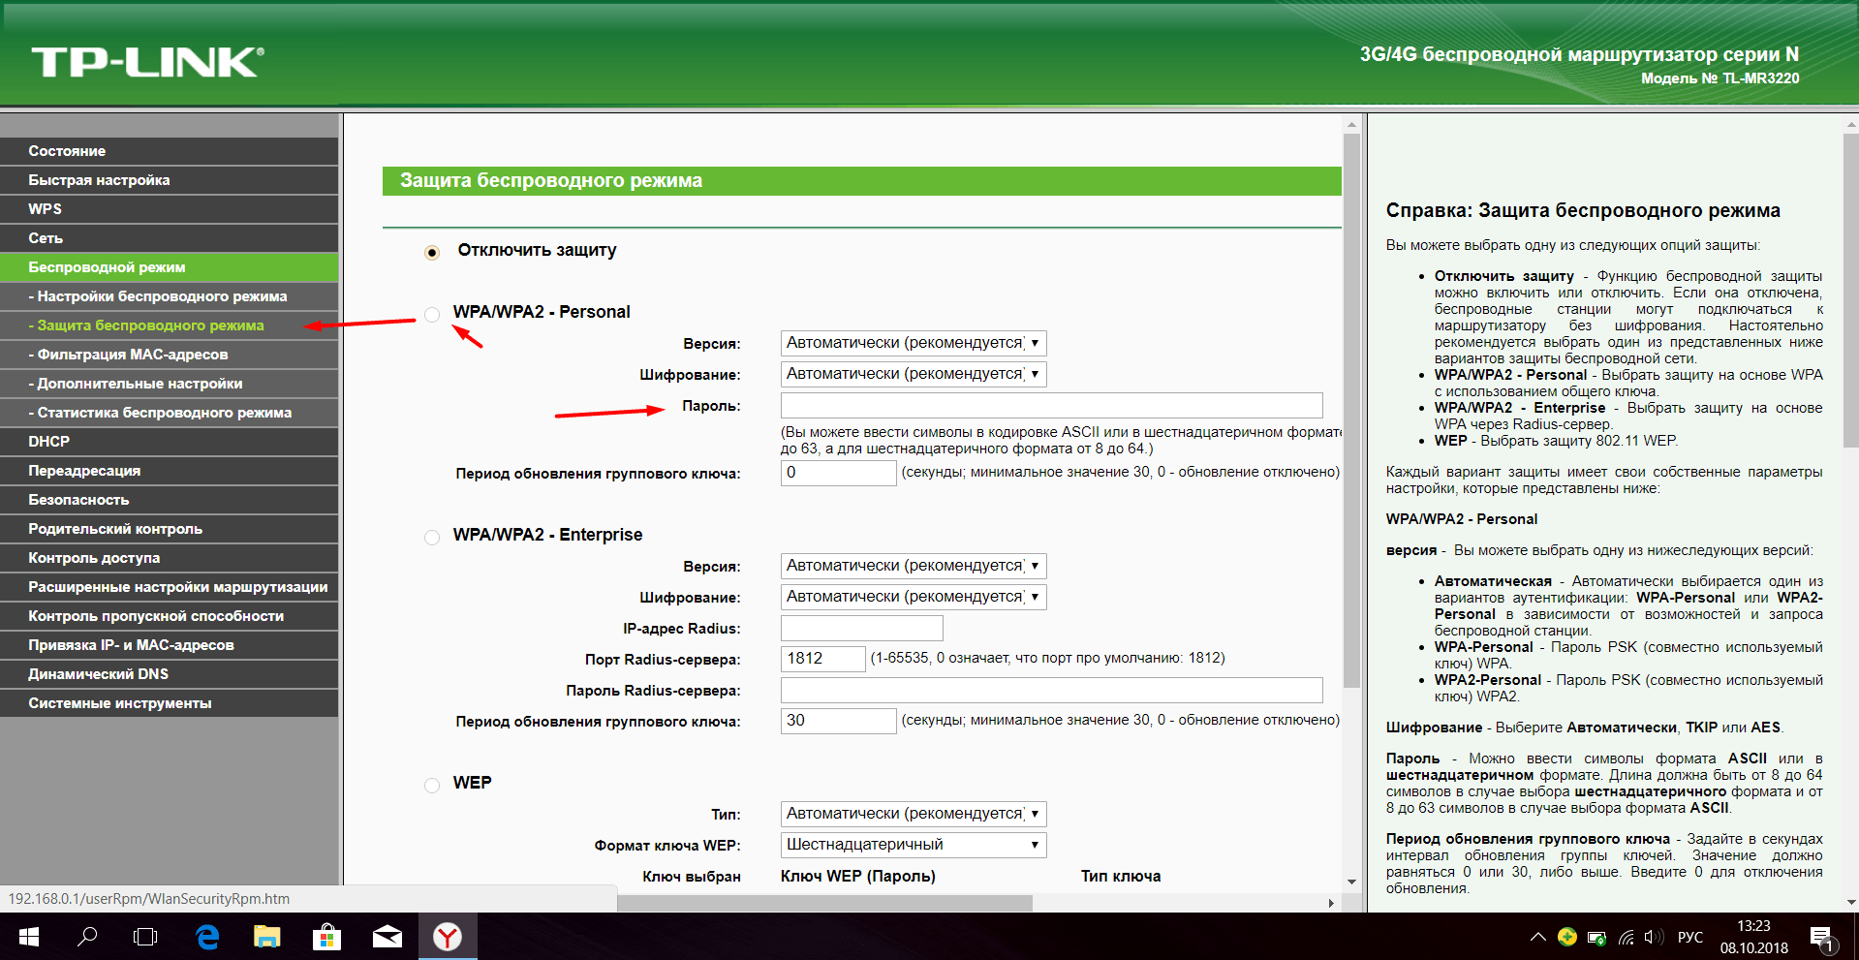1859x960 pixels.
Task: Open the Mail app from the taskbar
Action: pyautogui.click(x=387, y=937)
